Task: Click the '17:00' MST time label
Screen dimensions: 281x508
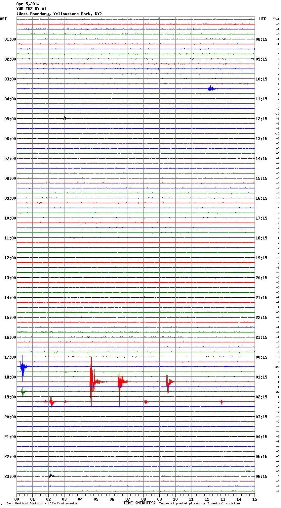Action: pyautogui.click(x=10, y=357)
